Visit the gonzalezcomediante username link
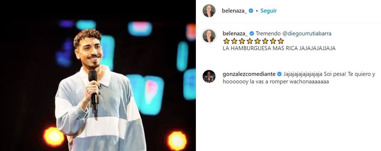This screenshot has height=151, width=381. (x=249, y=74)
